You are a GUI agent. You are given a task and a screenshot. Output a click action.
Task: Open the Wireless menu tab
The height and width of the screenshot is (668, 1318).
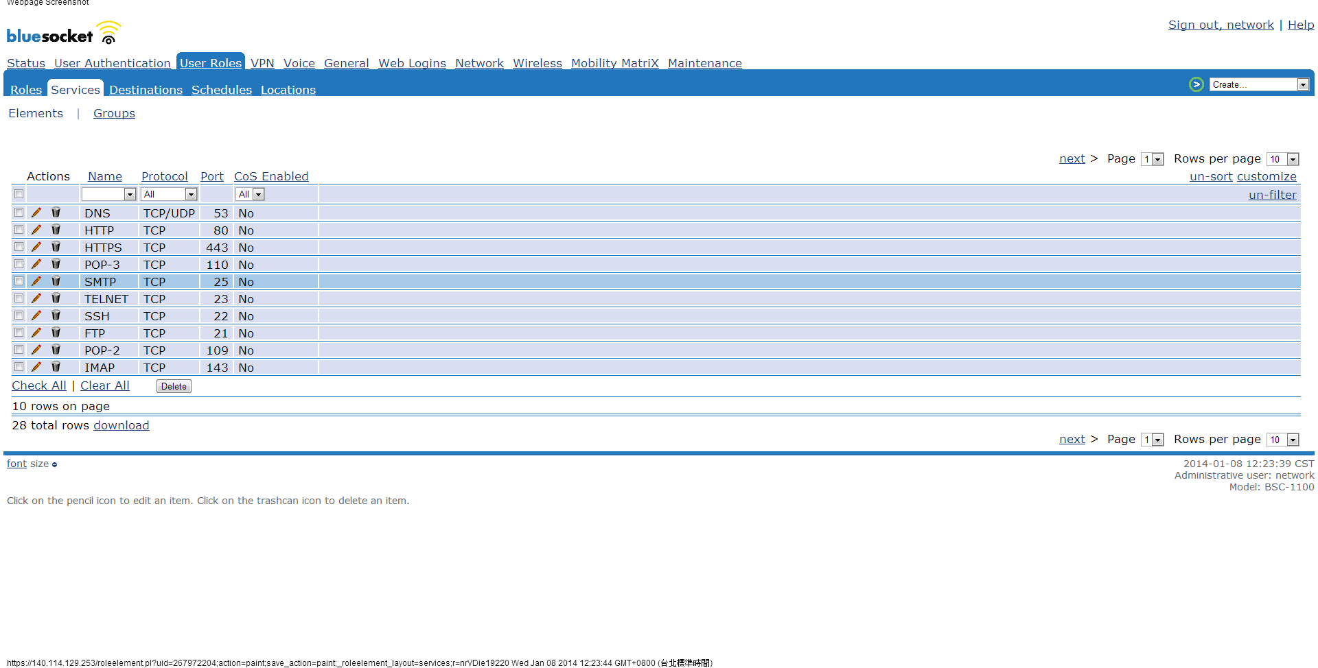(x=537, y=63)
